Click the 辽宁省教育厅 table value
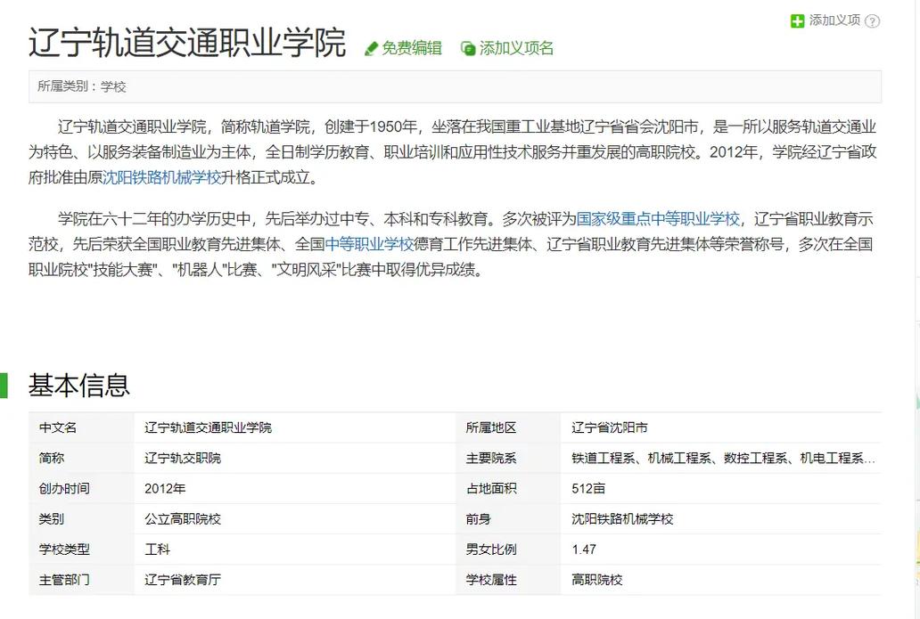 (183, 581)
